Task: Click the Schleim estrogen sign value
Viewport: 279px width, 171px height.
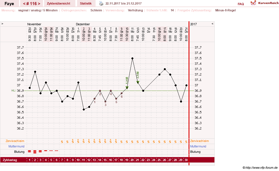Action: (x=96, y=10)
